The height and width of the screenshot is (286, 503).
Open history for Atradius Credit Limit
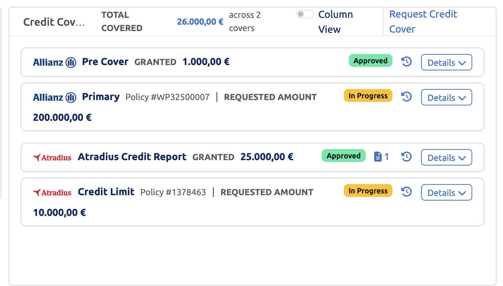click(x=406, y=192)
